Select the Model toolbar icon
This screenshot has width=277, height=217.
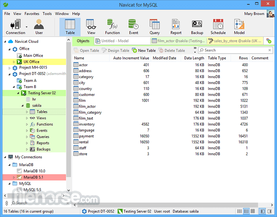(x=239, y=27)
